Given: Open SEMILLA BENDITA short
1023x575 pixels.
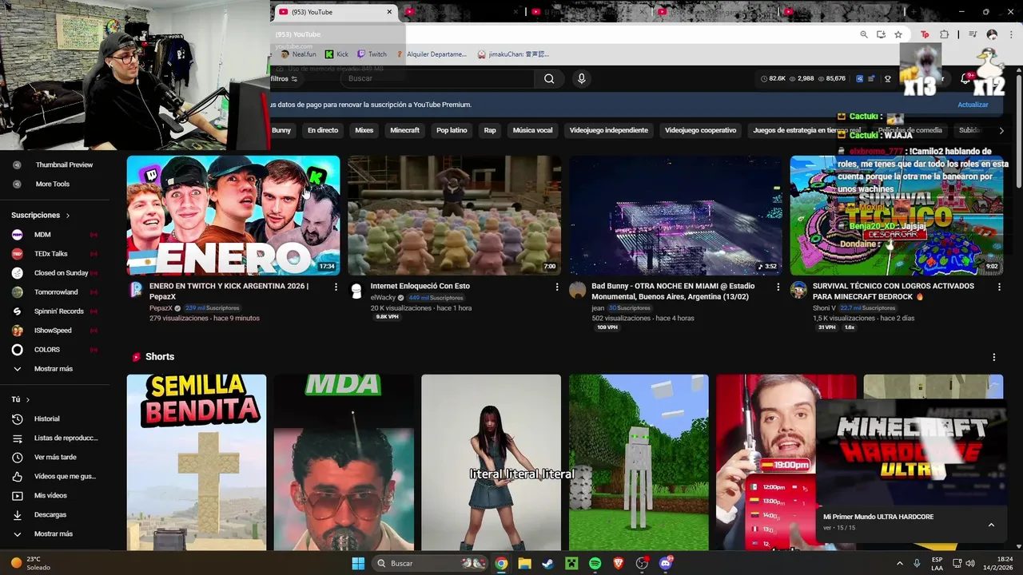Looking at the screenshot, I should pyautogui.click(x=197, y=462).
